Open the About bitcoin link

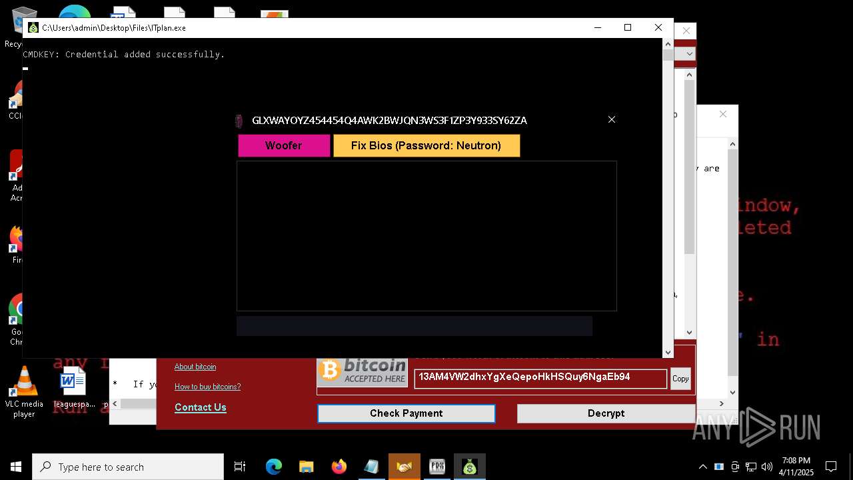click(195, 367)
